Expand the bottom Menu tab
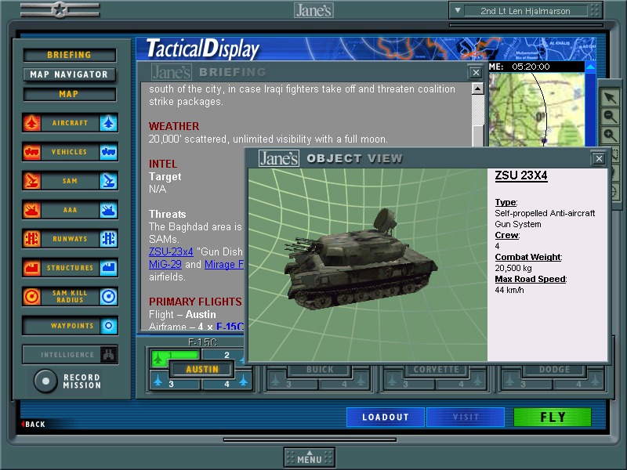 point(310,457)
